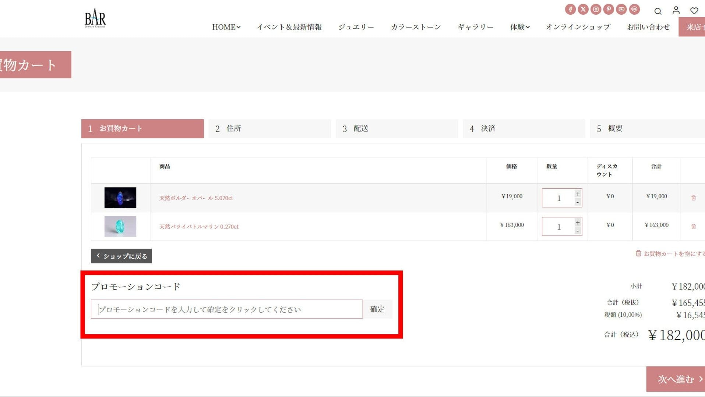Image resolution: width=705 pixels, height=397 pixels.
Task: Increase quantity of 天然ボルダーオパール with plus
Action: (x=578, y=194)
